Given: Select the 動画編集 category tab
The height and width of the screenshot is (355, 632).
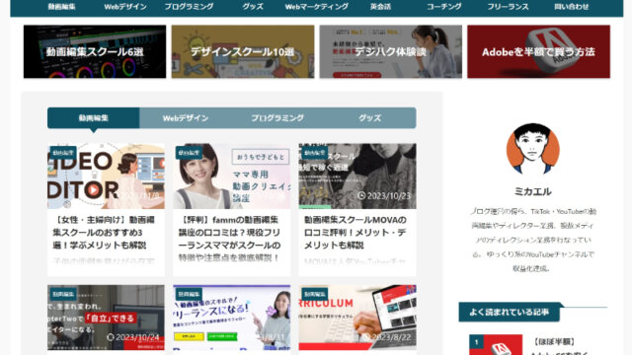Looking at the screenshot, I should (x=94, y=118).
